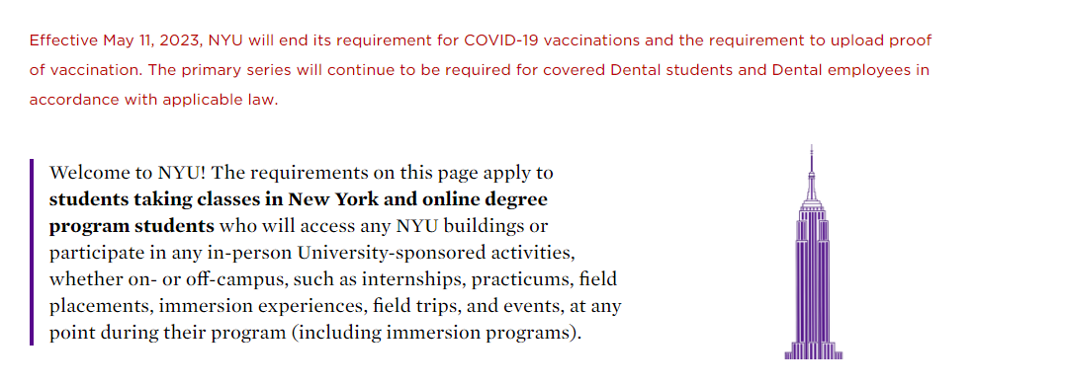Image resolution: width=1065 pixels, height=385 pixels.
Task: Click the "accordance with applicable law." line
Action: click(154, 101)
